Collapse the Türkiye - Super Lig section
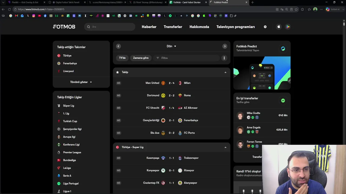Image resolution: width=346 pixels, height=194 pixels. click(225, 147)
